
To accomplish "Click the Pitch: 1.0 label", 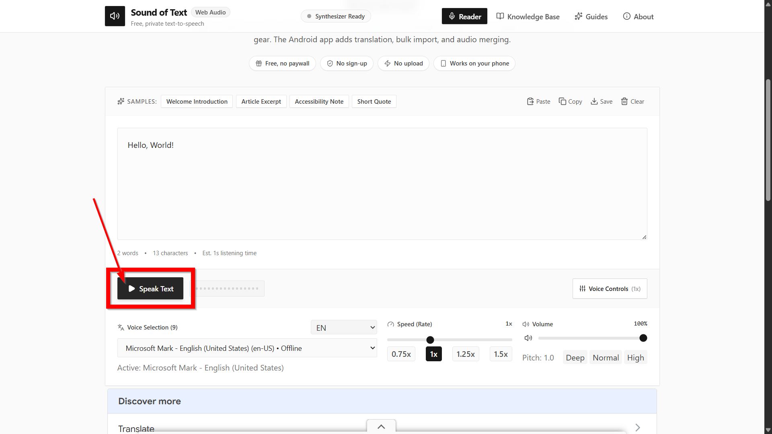I will 538,358.
